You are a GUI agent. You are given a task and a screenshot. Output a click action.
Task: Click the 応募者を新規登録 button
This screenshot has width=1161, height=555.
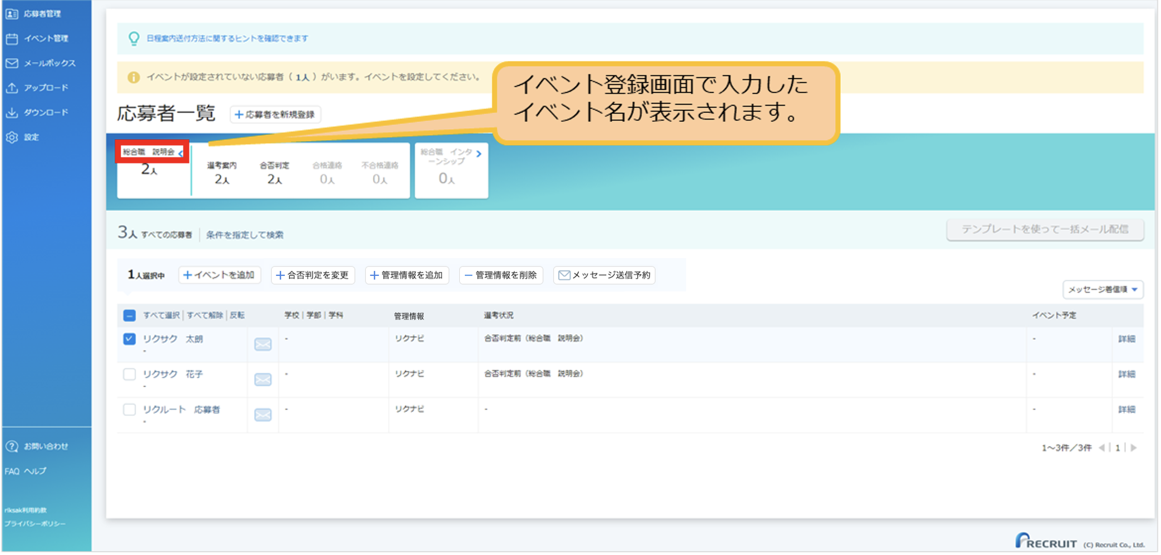tap(275, 115)
